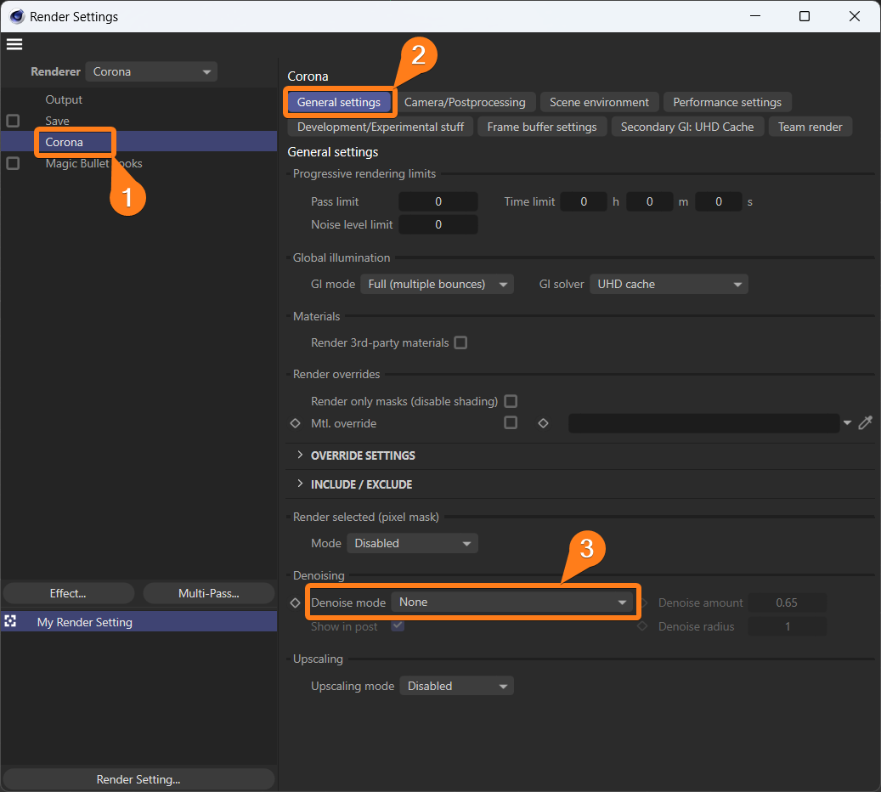Click the eyedropper icon for Mtl. override
This screenshot has width=881, height=792.
865,422
